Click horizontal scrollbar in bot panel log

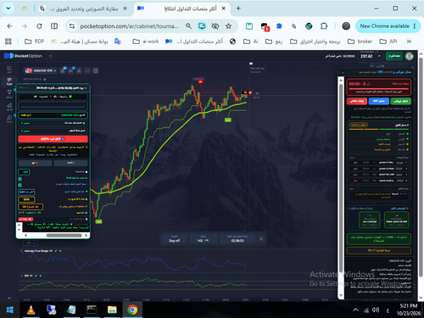point(64,235)
